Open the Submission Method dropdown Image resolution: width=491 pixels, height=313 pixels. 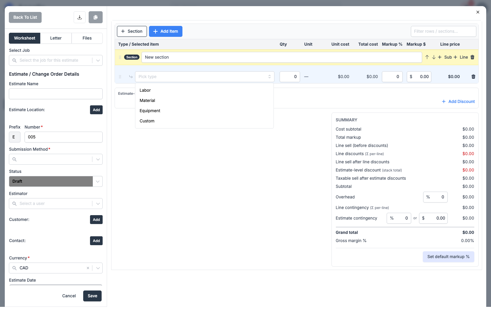pyautogui.click(x=56, y=159)
